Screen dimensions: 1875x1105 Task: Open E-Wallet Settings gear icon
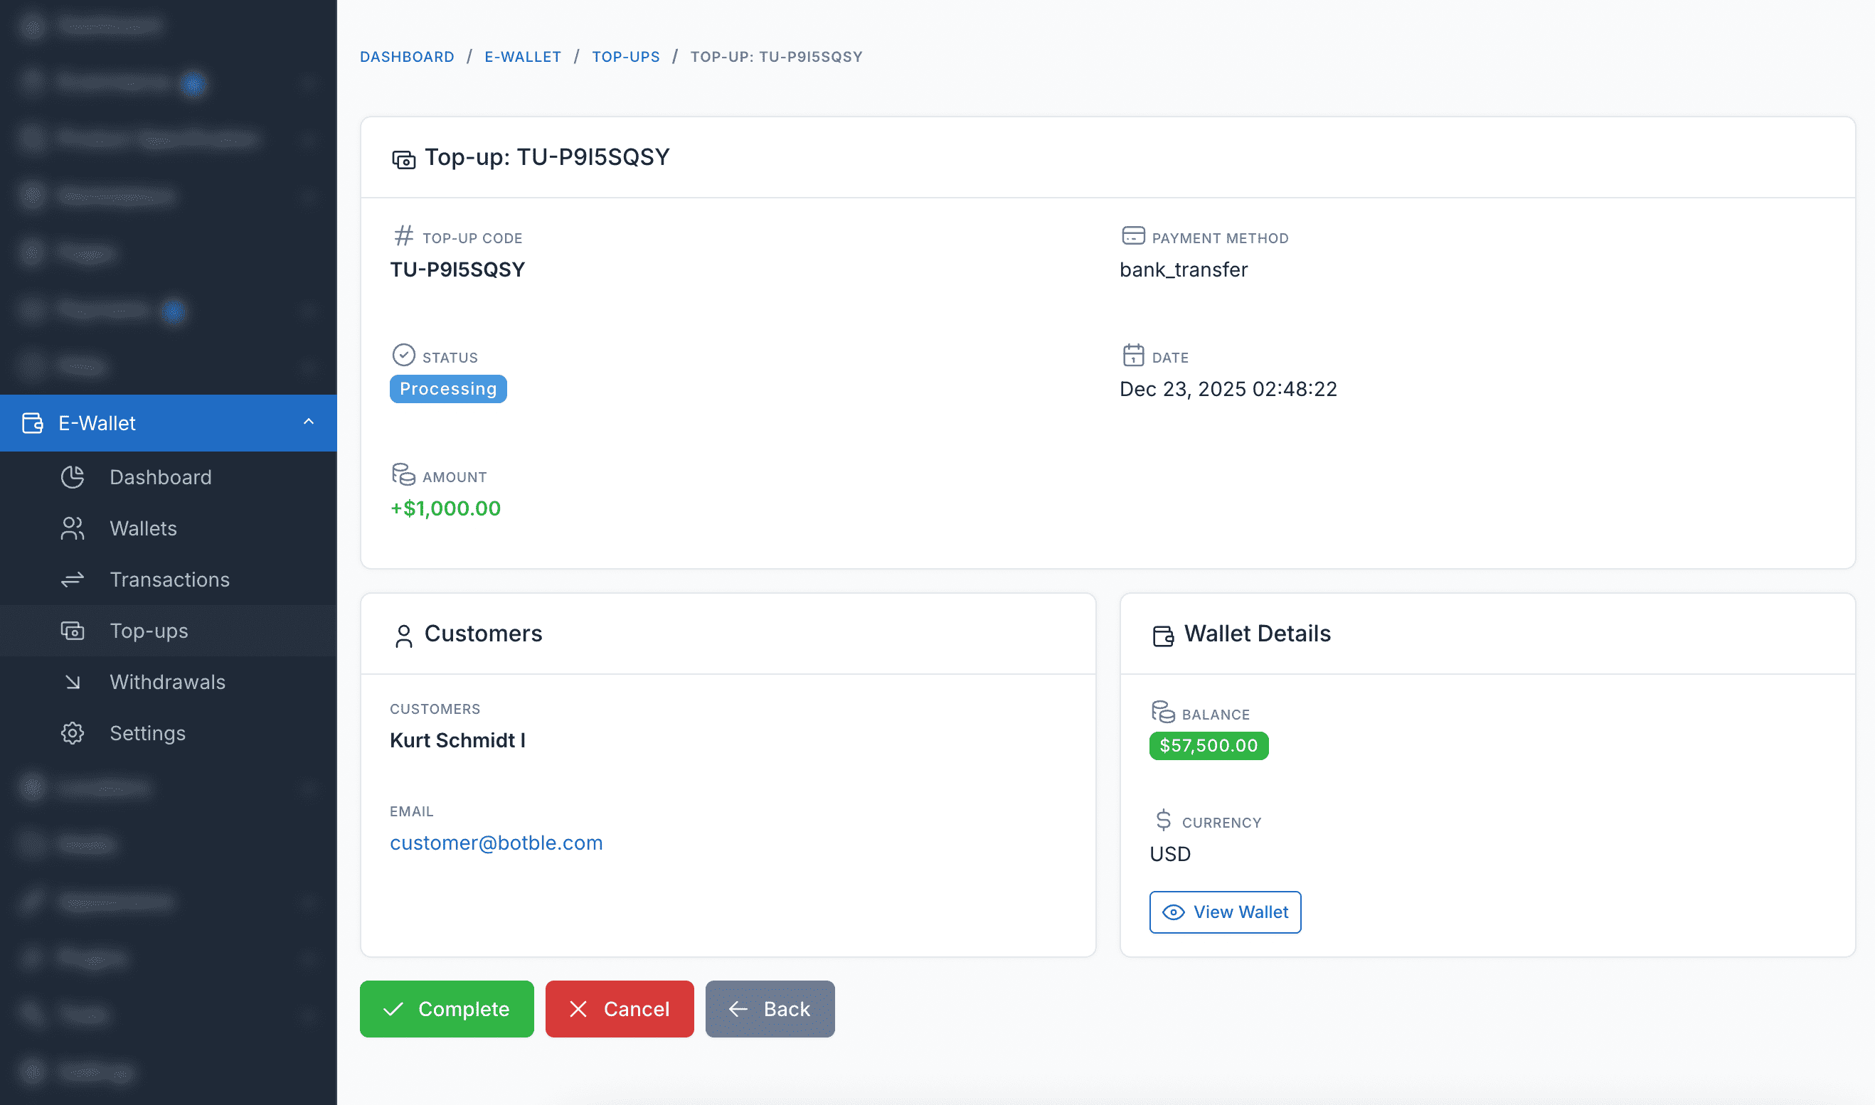73,732
